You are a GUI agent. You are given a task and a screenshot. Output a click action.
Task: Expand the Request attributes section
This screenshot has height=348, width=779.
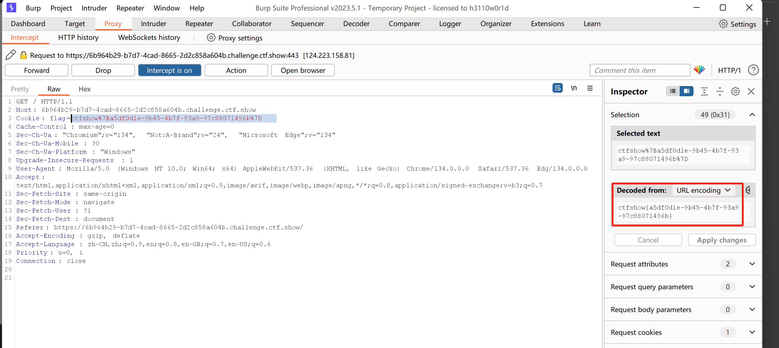(x=752, y=264)
